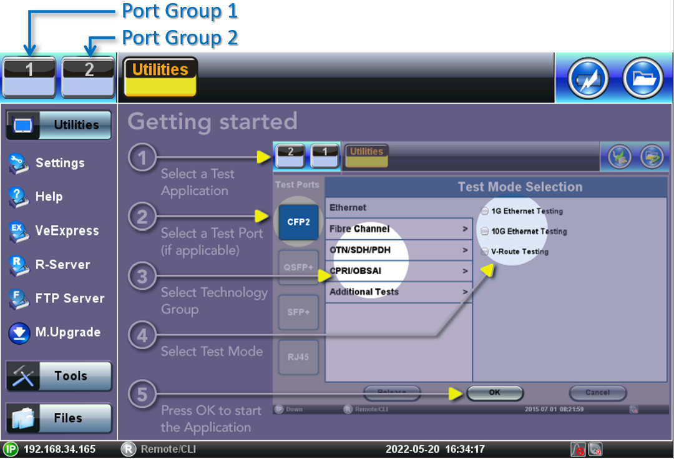674x459 pixels.
Task: Open Help from the sidebar
Action: [19, 197]
